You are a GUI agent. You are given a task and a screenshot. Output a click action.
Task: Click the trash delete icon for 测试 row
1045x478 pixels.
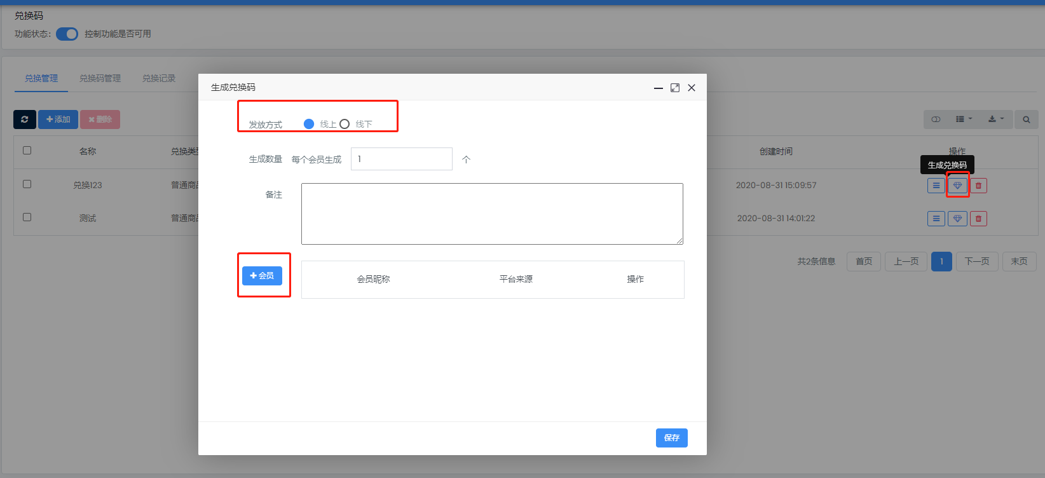pyautogui.click(x=978, y=219)
